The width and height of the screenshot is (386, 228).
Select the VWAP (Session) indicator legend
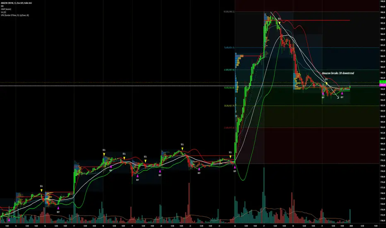(x=6, y=9)
